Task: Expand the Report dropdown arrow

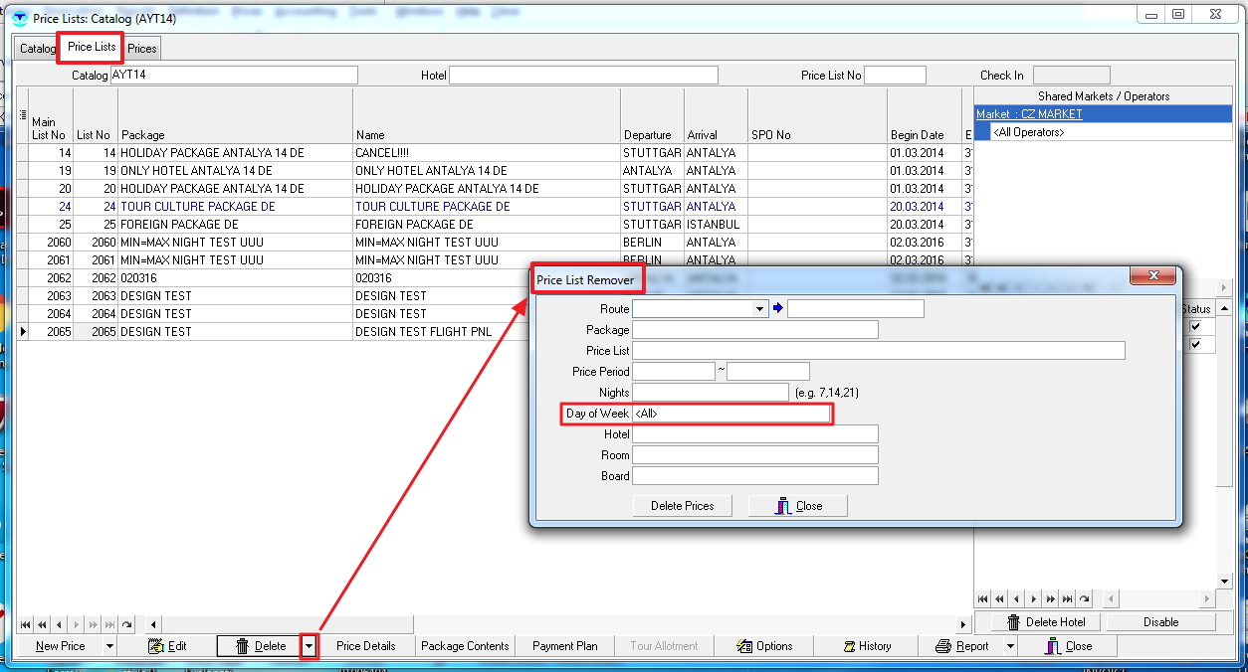Action: (1010, 646)
